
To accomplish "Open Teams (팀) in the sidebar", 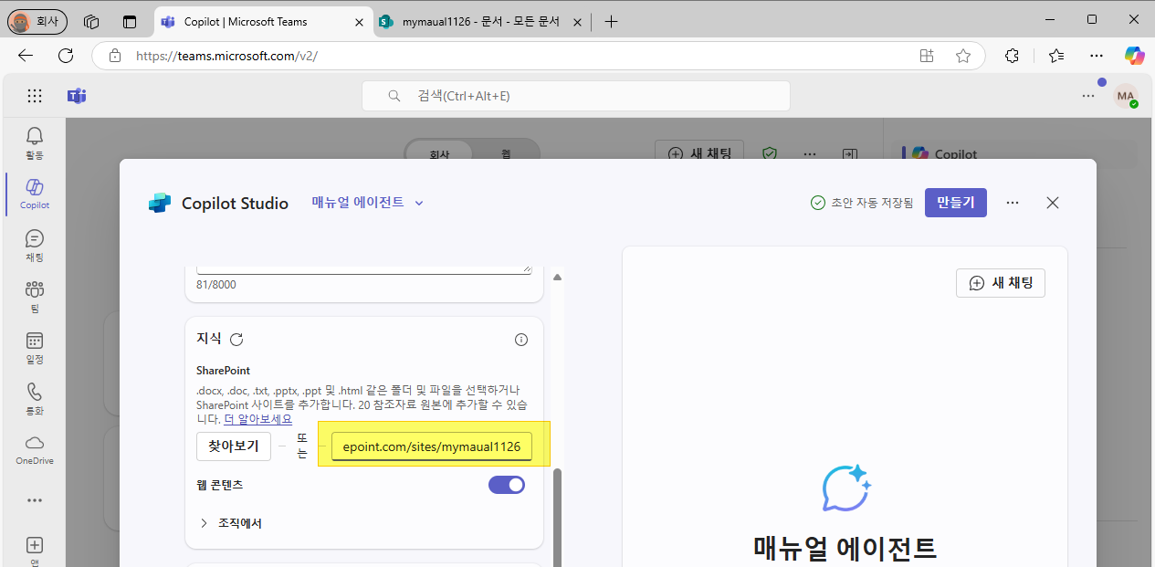I will click(x=35, y=296).
